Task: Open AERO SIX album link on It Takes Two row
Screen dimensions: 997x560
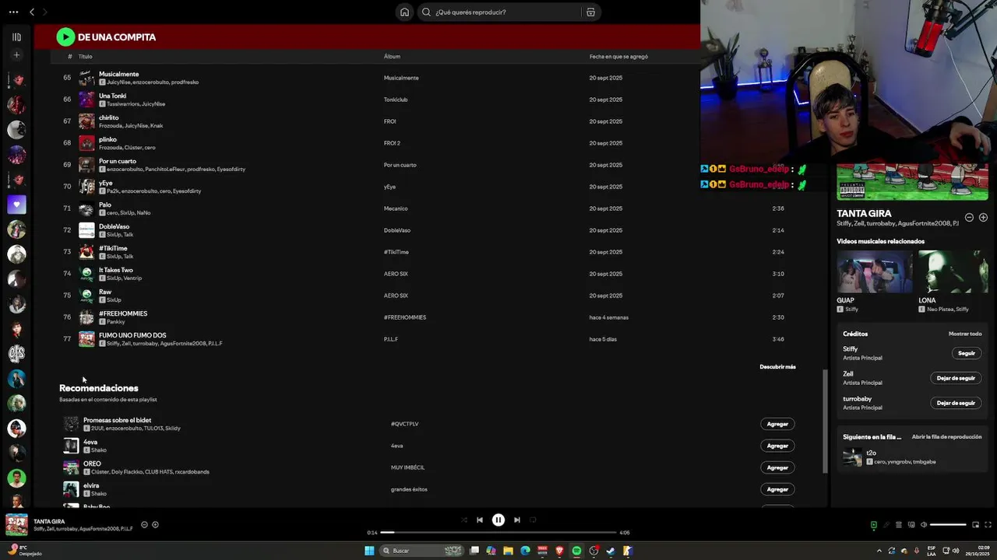Action: point(396,274)
